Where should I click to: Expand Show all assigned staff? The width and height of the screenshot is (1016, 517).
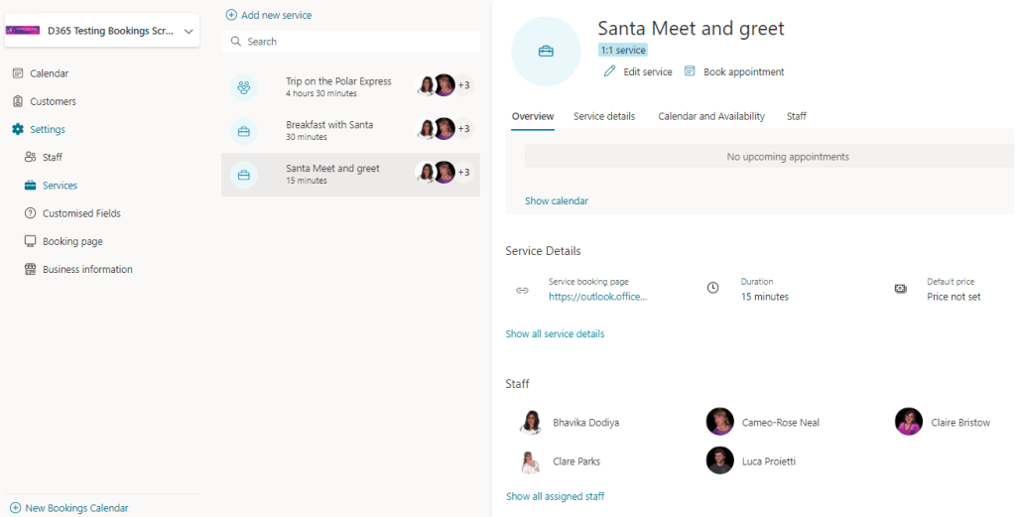tap(555, 496)
